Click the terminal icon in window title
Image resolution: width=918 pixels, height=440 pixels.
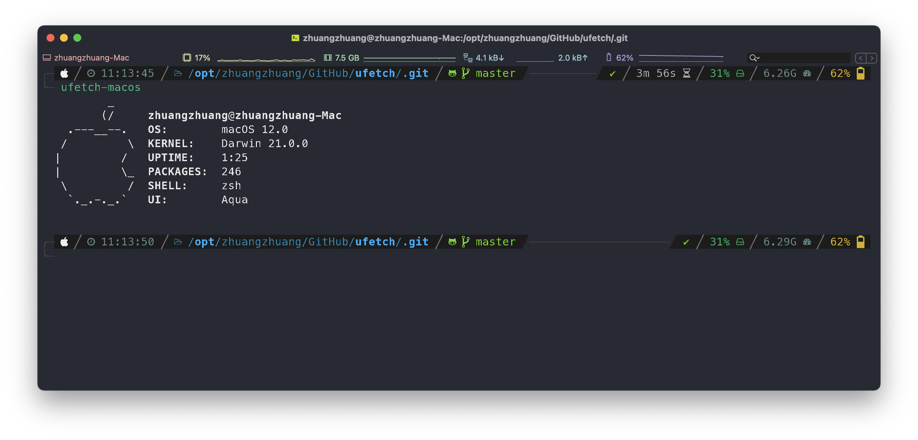click(x=295, y=38)
